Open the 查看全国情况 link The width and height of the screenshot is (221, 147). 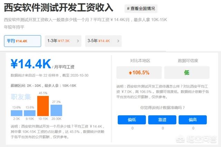point(141,8)
